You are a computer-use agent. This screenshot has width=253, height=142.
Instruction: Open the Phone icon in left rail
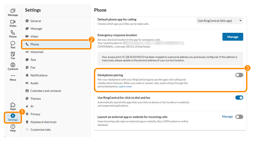13,34
